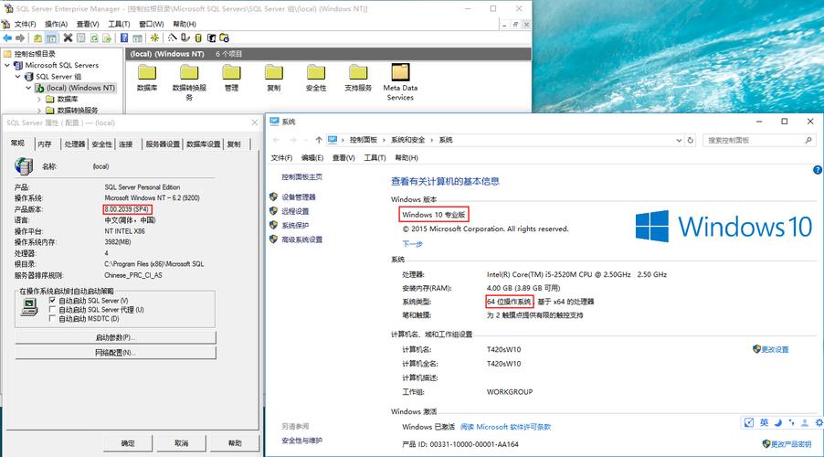Click the 更改产品密钥 link
Screen dimensions: 824x457
[x=791, y=444]
